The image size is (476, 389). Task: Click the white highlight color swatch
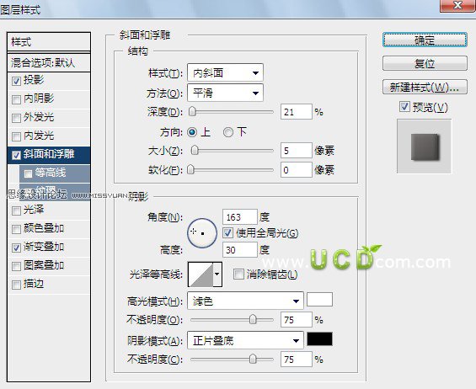(x=319, y=300)
